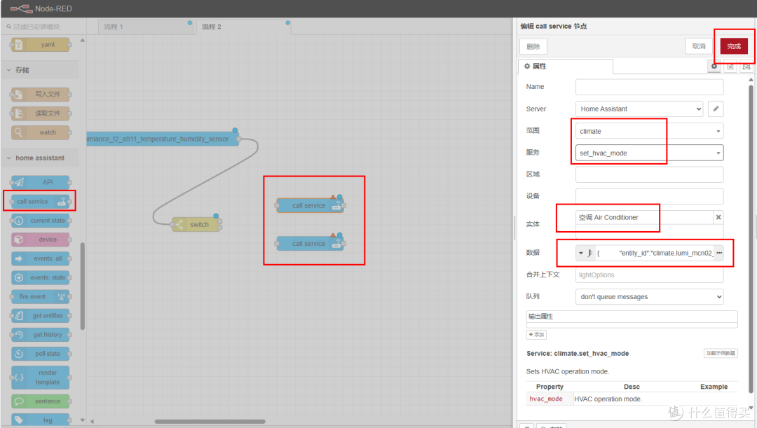
Task: Select the temperature_humidity_sensor node on canvas
Action: coord(163,139)
